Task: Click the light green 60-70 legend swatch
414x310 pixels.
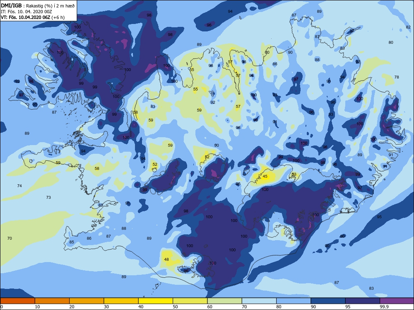Action: click(x=225, y=301)
